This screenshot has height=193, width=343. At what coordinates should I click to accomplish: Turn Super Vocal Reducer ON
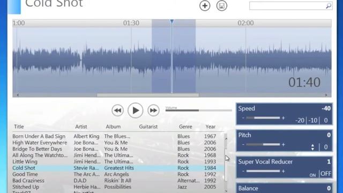click(x=312, y=175)
